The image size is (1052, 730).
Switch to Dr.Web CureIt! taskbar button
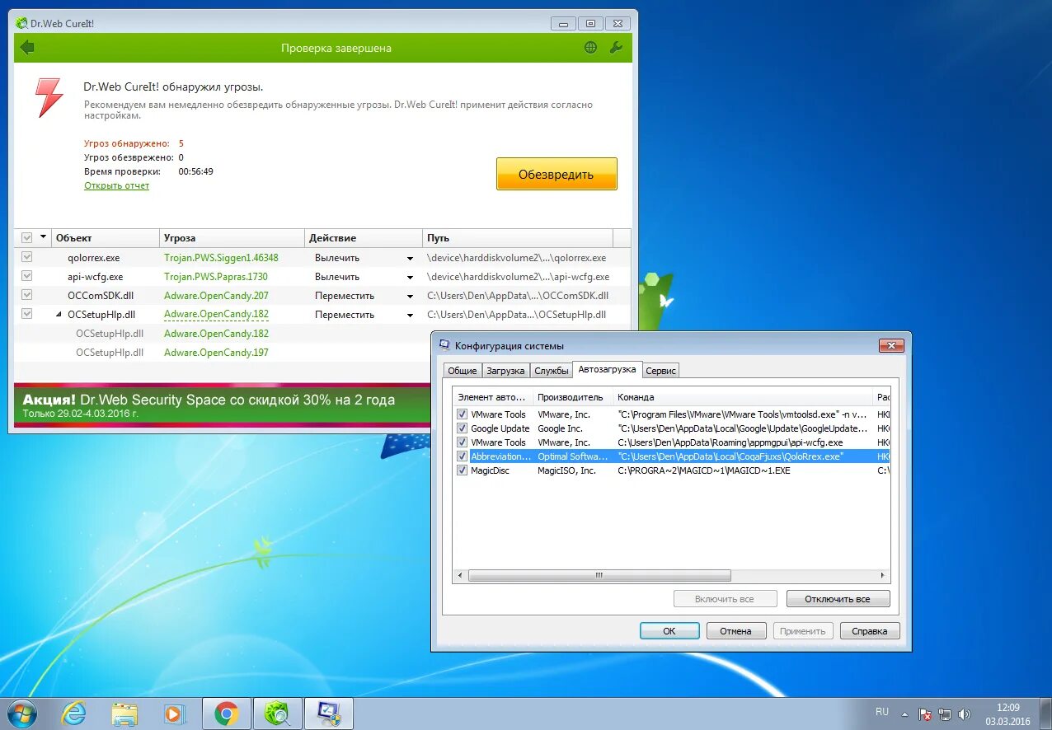(x=277, y=714)
